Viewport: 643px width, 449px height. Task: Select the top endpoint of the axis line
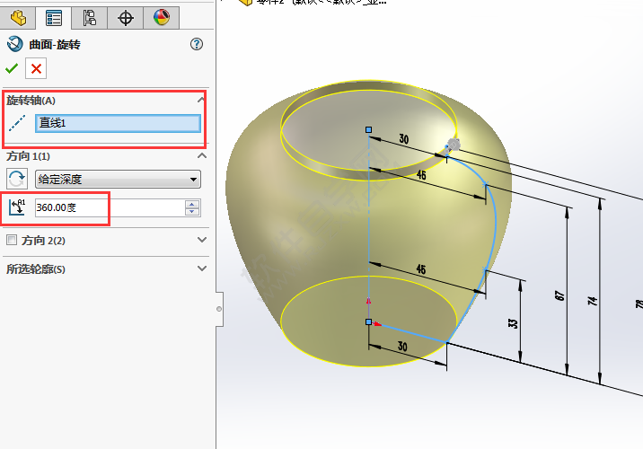[x=369, y=130]
